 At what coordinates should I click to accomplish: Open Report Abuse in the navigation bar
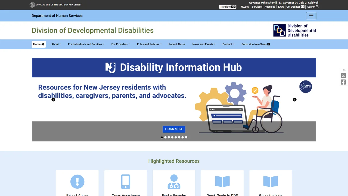coord(177,44)
